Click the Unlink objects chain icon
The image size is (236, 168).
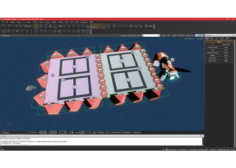coord(21,26)
